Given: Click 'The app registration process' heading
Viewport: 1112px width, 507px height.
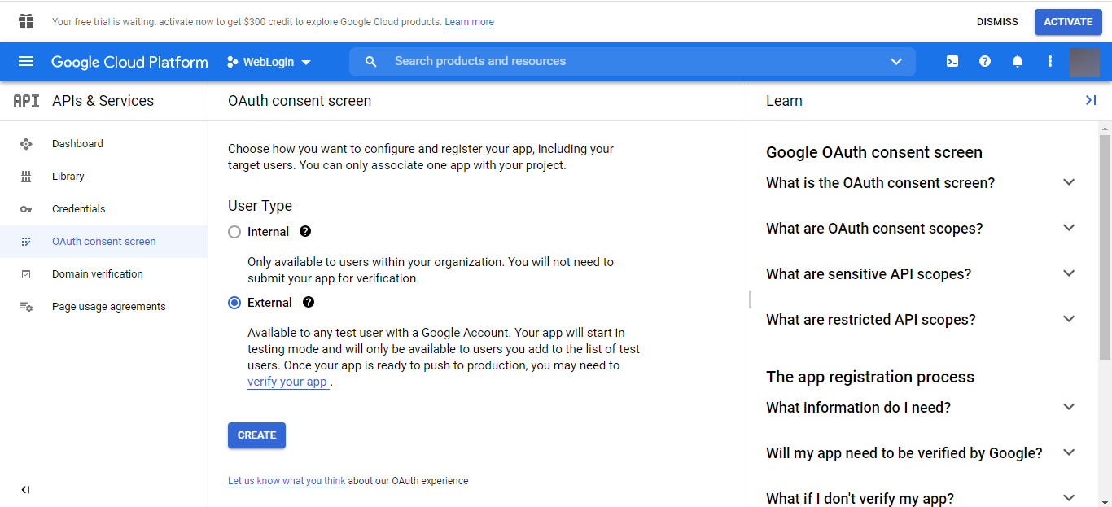Looking at the screenshot, I should click(x=870, y=377).
